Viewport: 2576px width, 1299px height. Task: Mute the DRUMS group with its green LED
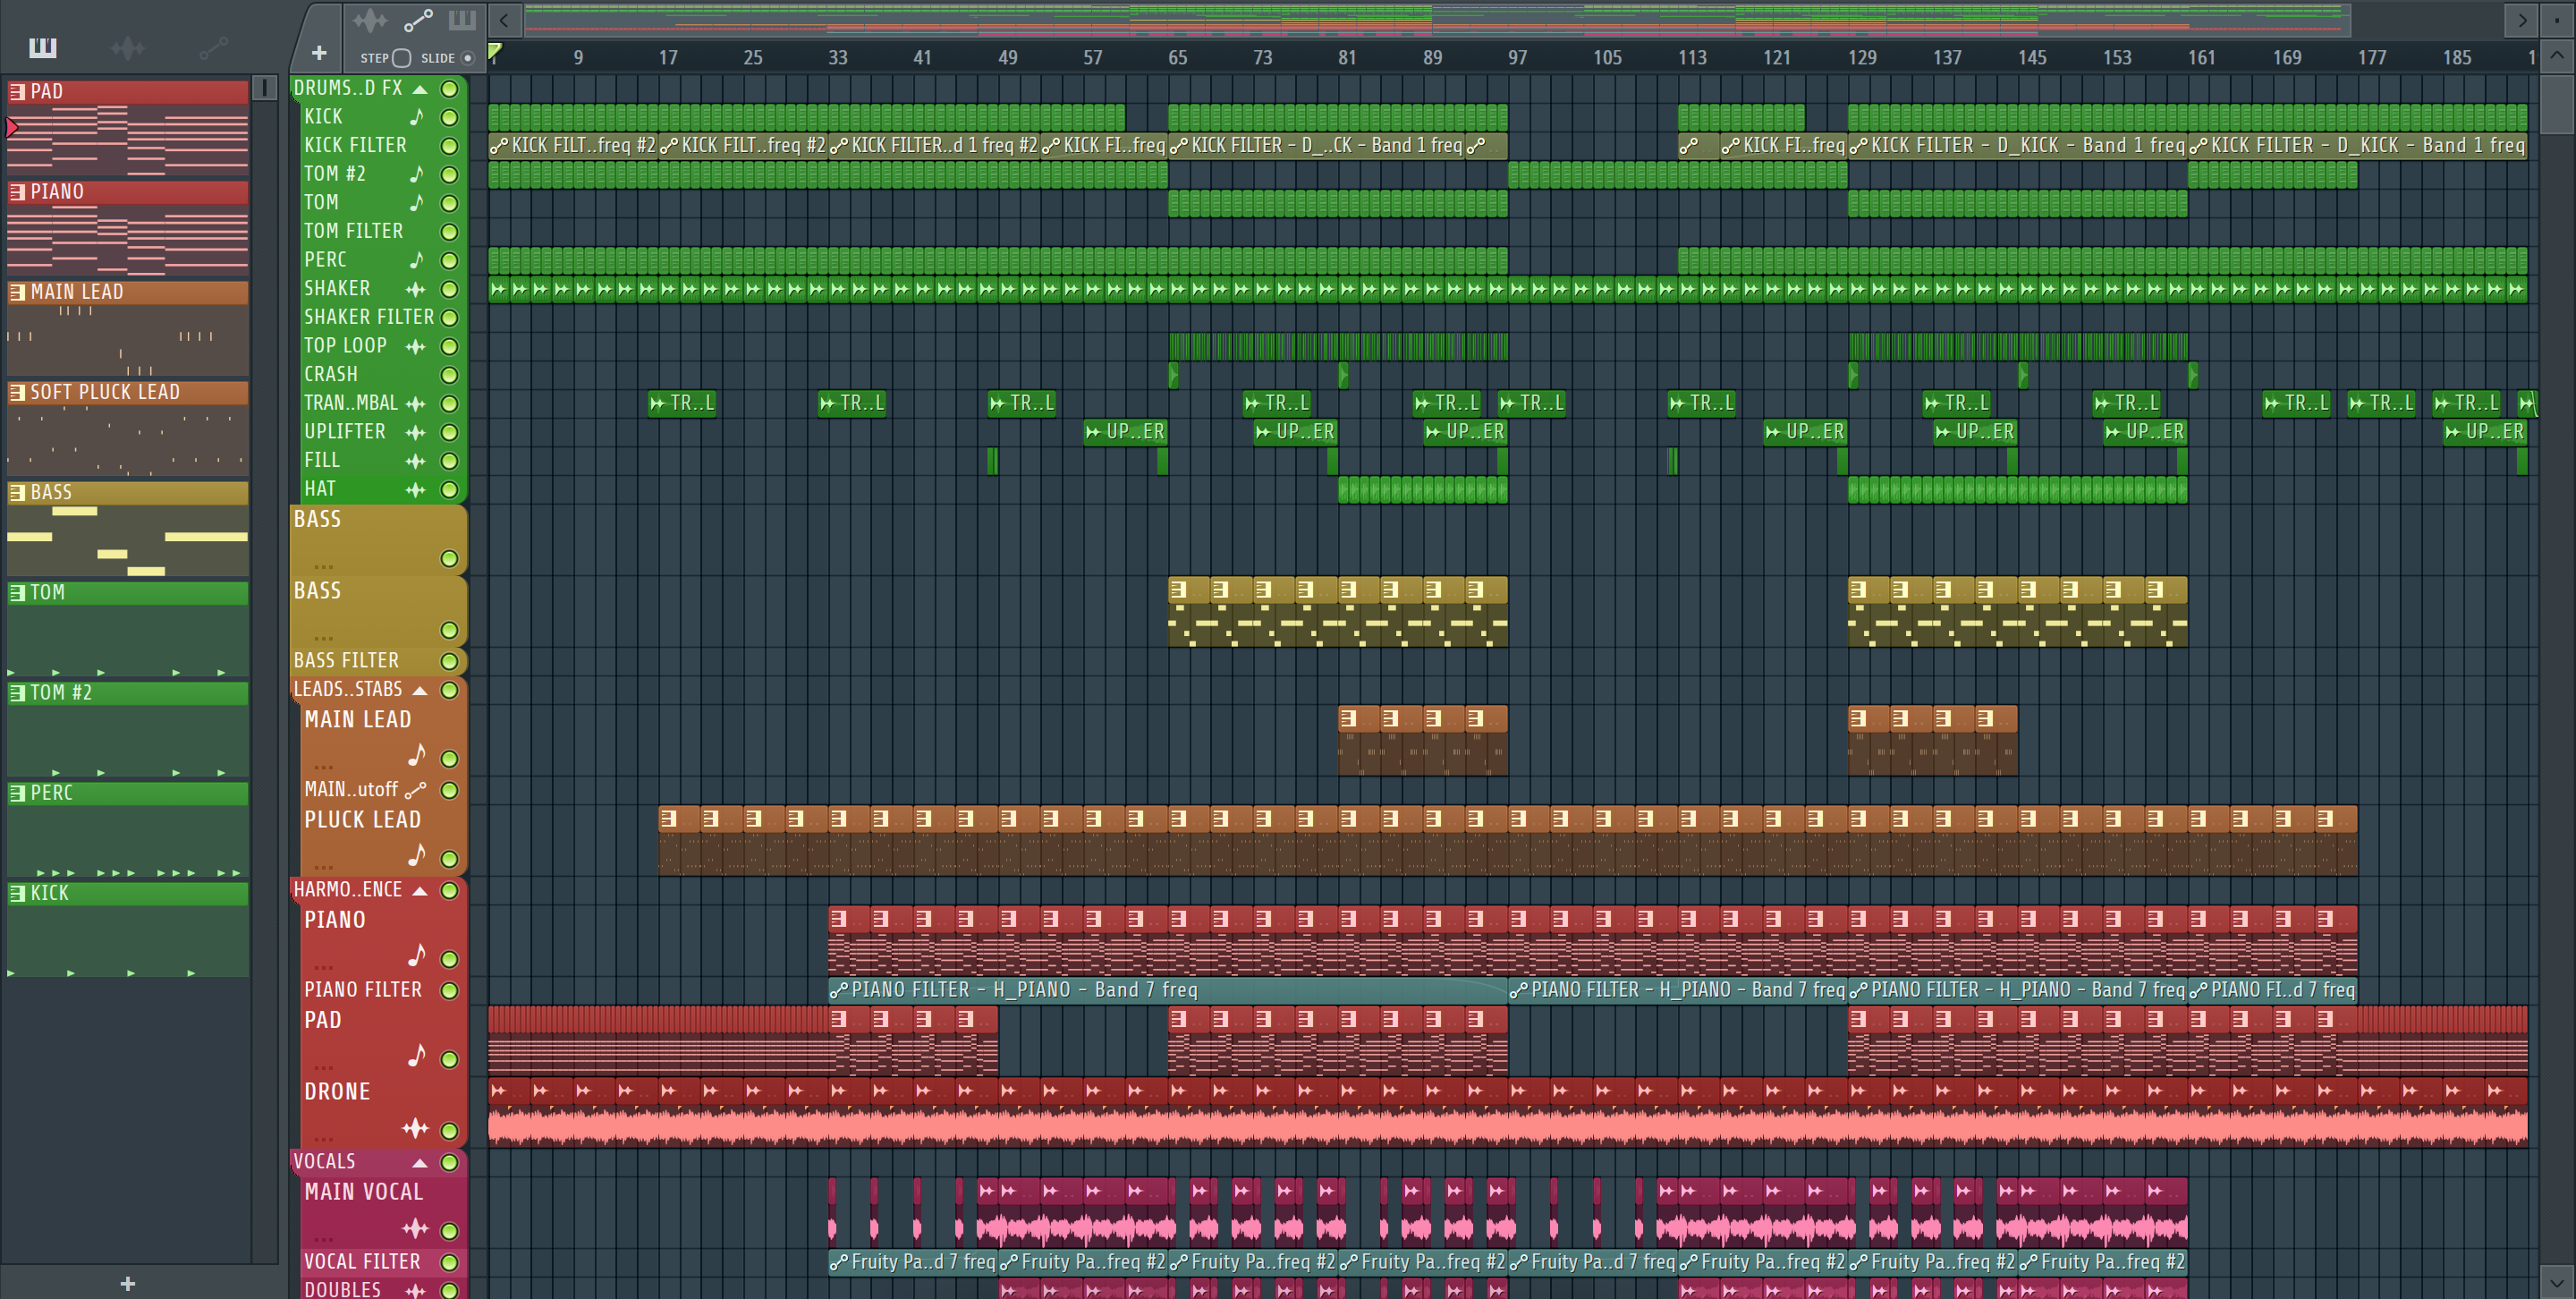click(450, 89)
